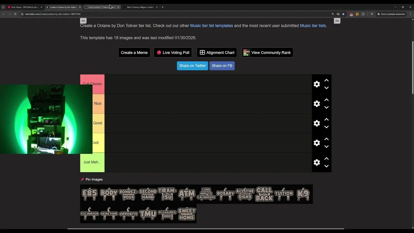The height and width of the screenshot is (233, 414).
Task: Select the BODY song image
Action: (x=109, y=194)
